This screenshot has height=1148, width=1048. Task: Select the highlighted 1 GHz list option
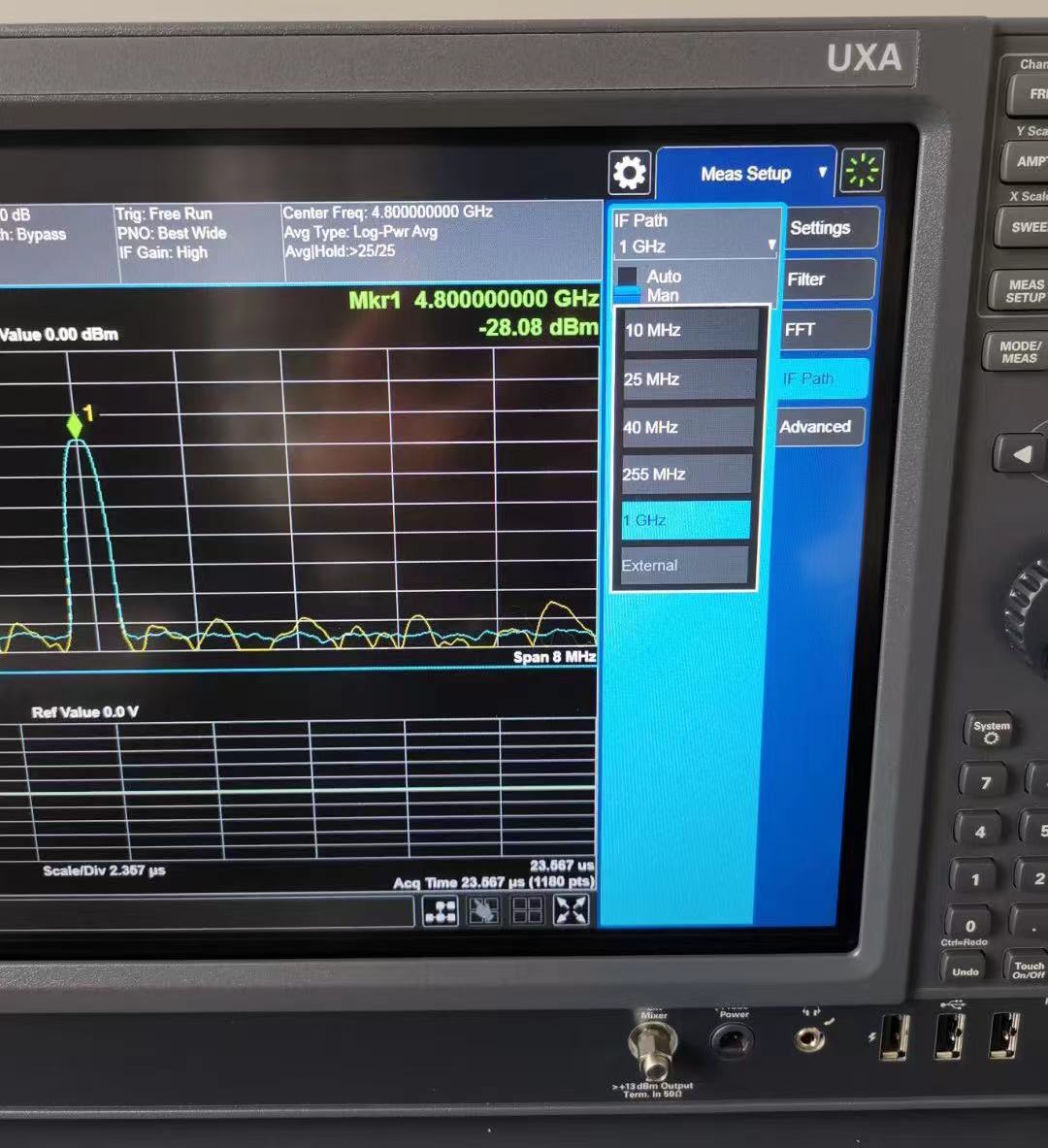coord(686,520)
